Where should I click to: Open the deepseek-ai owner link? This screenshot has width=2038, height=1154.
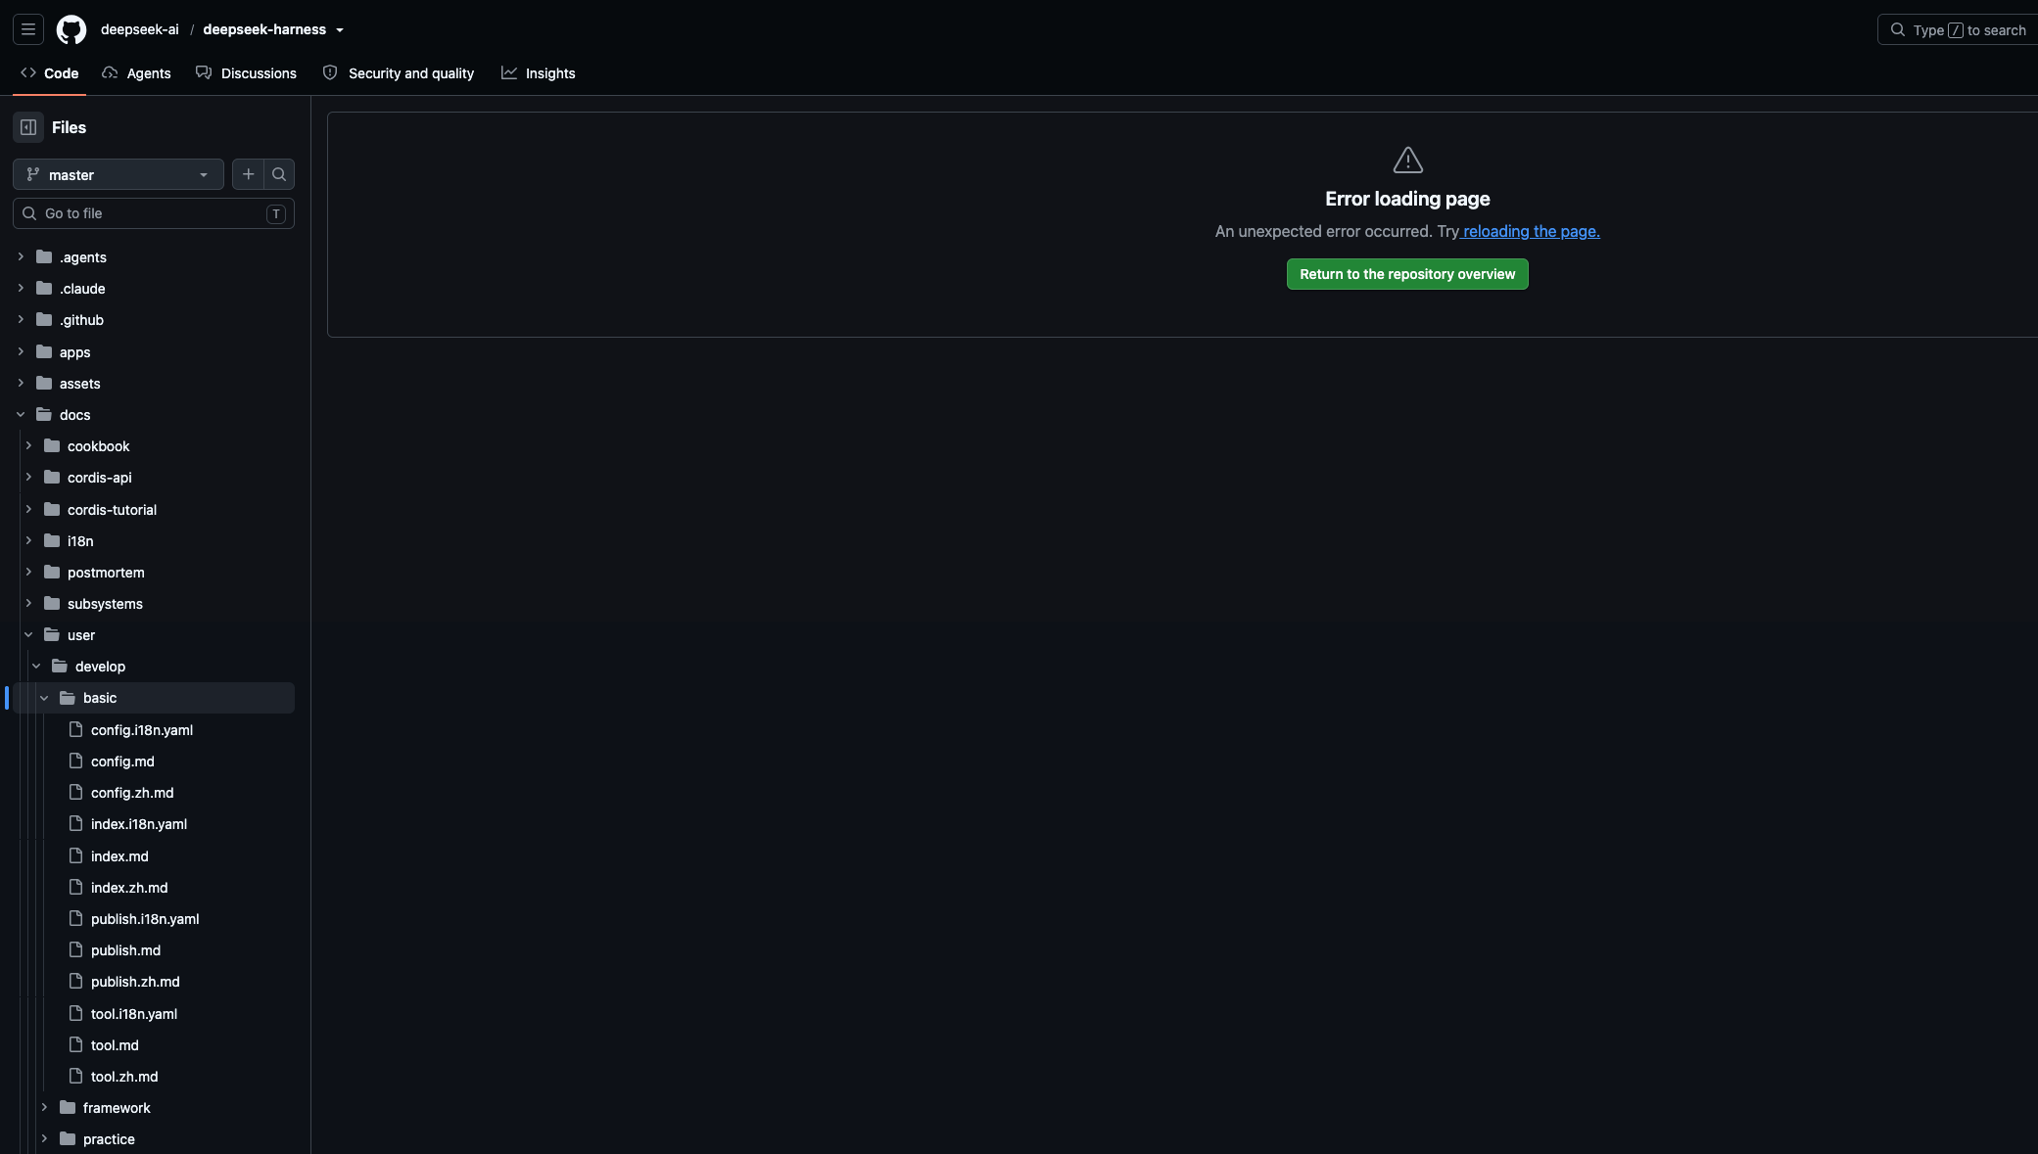coord(140,29)
